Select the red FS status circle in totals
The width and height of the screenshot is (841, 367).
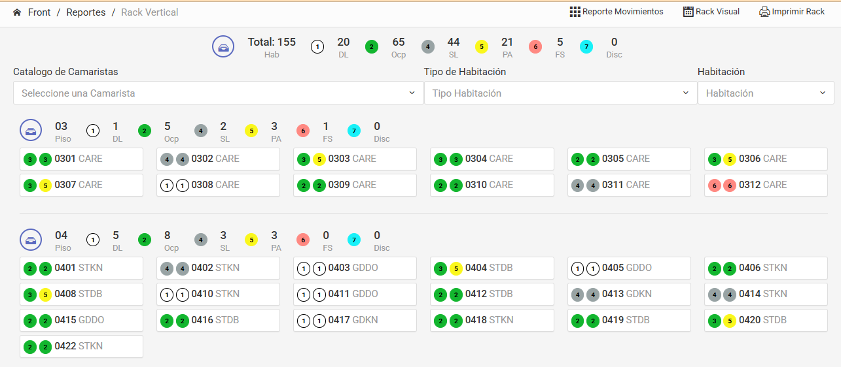coord(535,47)
